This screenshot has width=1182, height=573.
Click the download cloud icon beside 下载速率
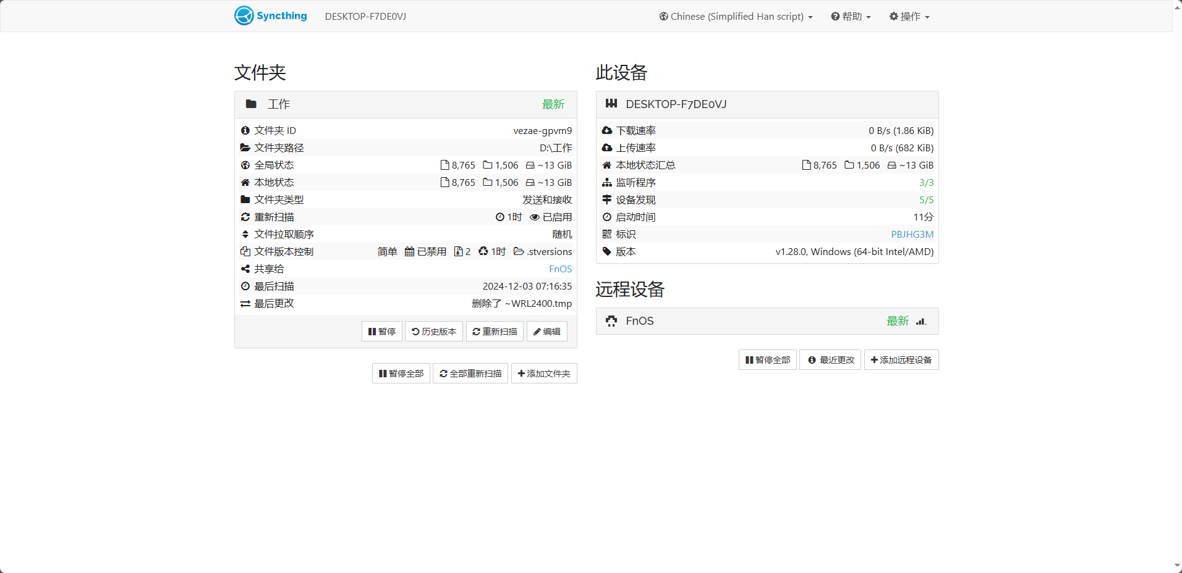pyautogui.click(x=607, y=130)
